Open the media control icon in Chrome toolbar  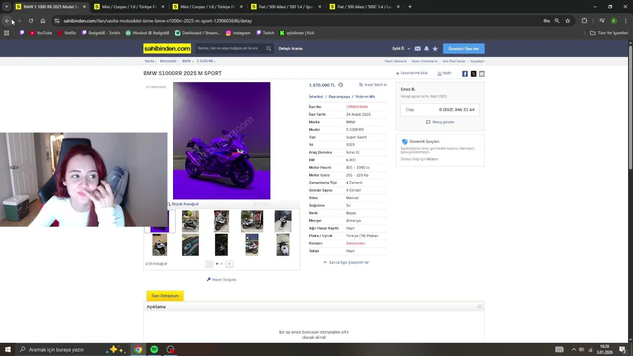[602, 21]
